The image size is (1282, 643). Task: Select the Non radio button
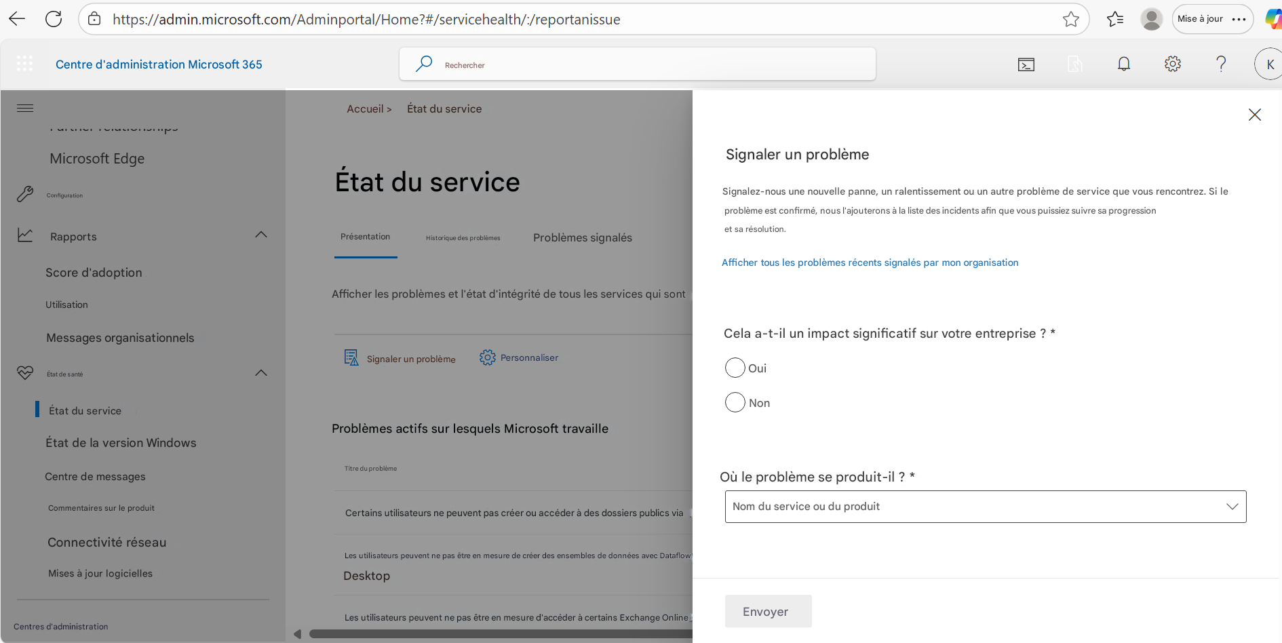click(735, 402)
